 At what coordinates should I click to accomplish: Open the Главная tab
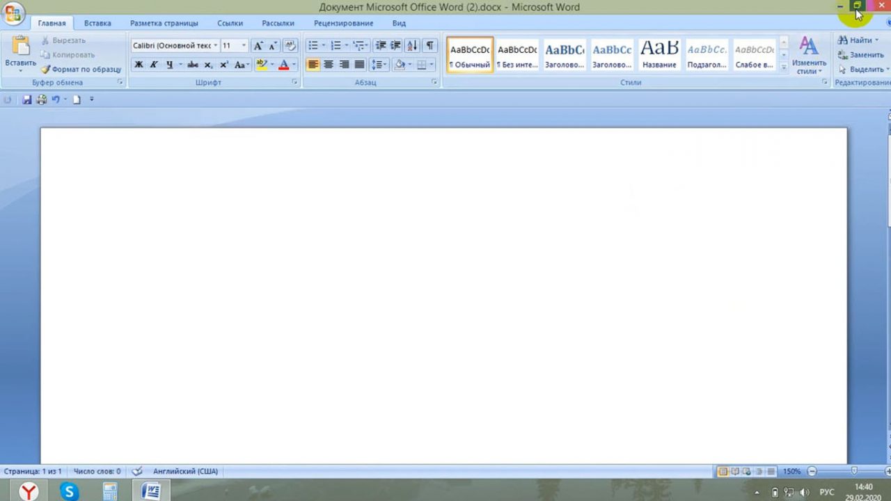(52, 23)
